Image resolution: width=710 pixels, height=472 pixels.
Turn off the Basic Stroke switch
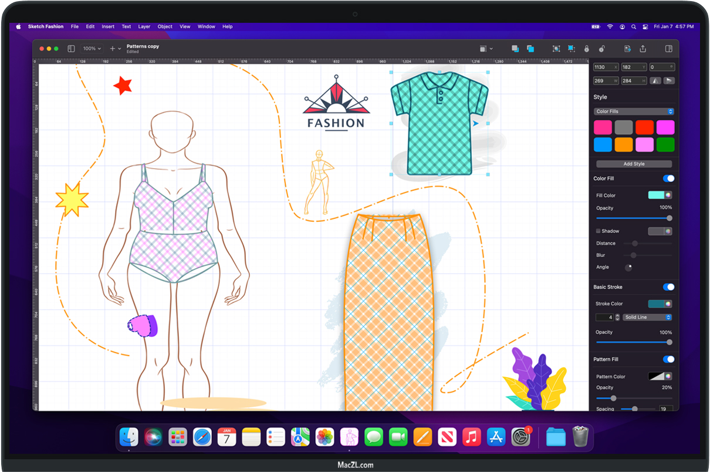pyautogui.click(x=668, y=287)
